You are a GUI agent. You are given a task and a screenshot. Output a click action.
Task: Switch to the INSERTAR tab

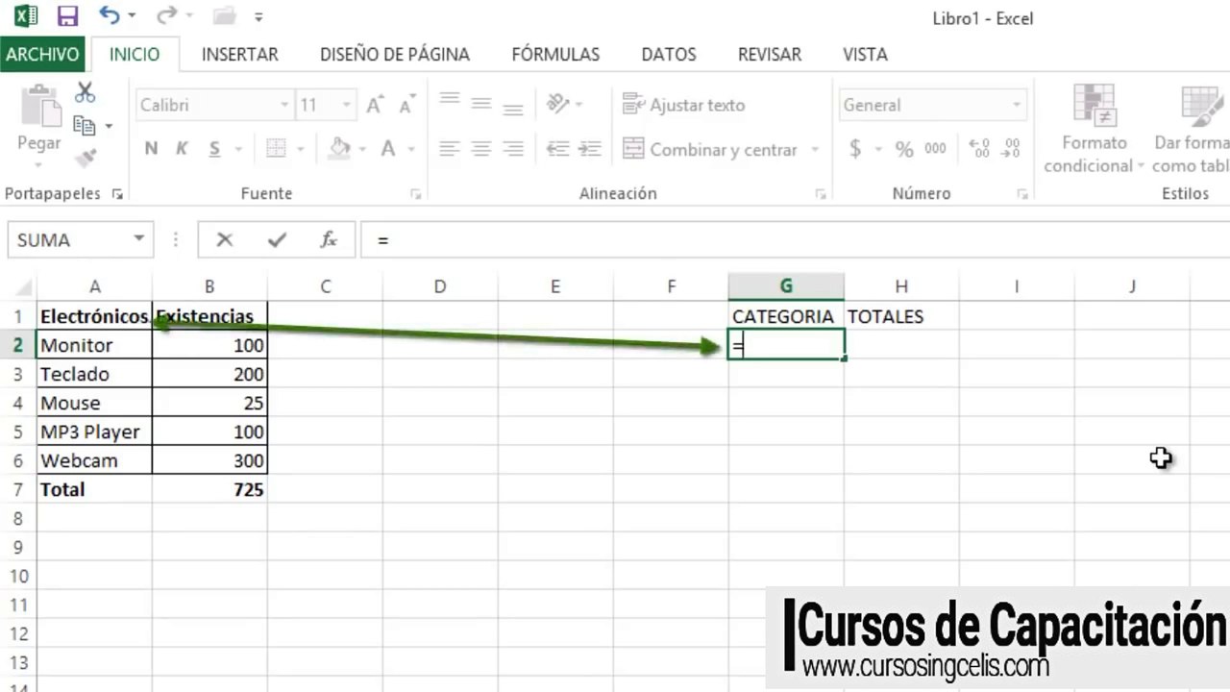click(239, 55)
